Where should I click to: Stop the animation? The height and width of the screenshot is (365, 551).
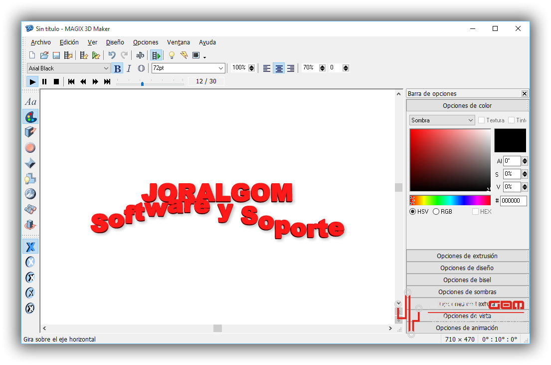tap(56, 82)
